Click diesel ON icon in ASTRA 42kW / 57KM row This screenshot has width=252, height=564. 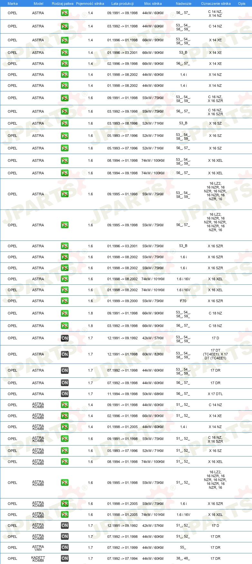(65, 338)
